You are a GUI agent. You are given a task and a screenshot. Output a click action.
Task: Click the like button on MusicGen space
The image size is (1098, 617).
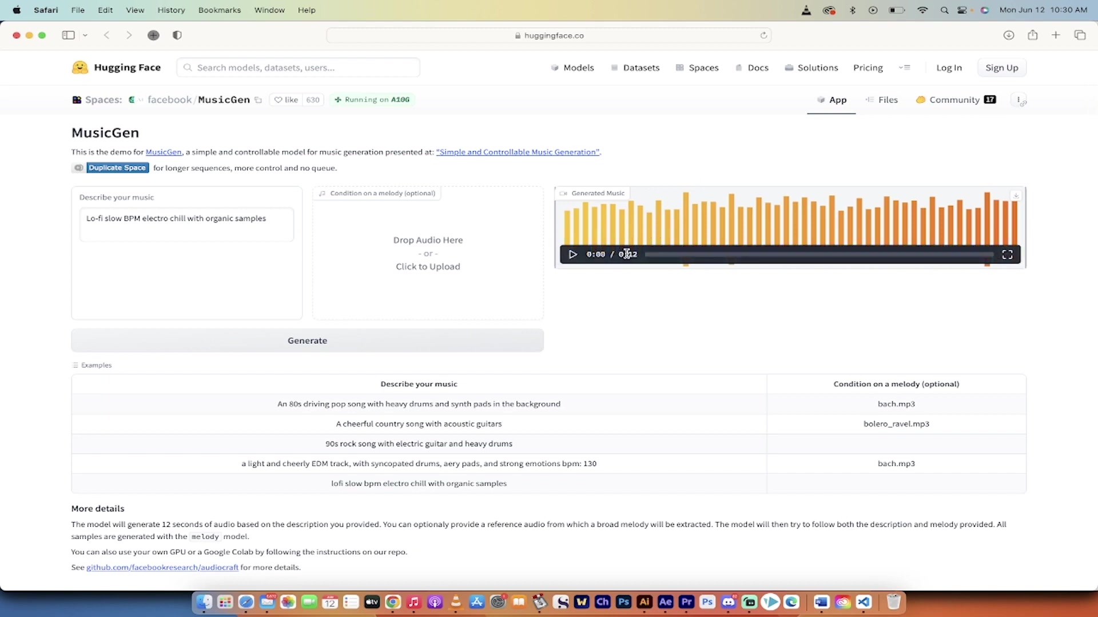285,99
